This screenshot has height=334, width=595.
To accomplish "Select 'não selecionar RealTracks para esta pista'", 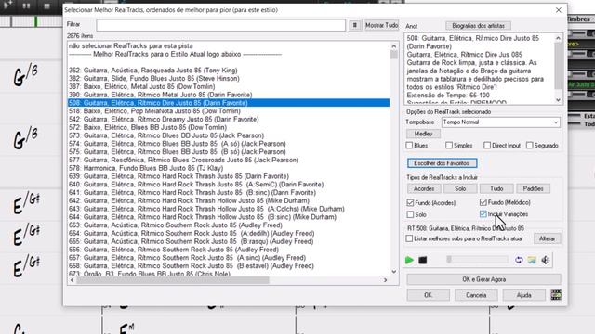I will (x=131, y=45).
